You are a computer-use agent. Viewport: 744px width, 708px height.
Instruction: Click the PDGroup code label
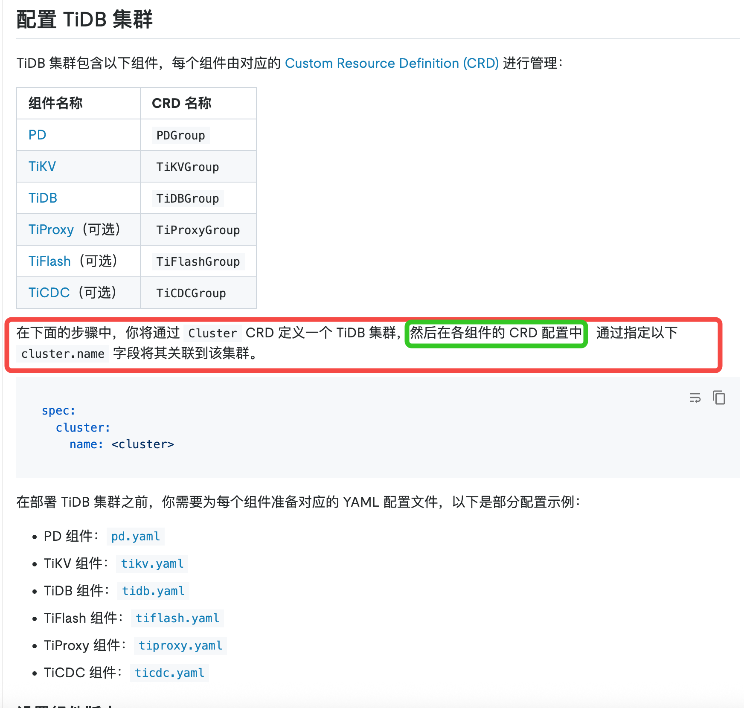(180, 136)
